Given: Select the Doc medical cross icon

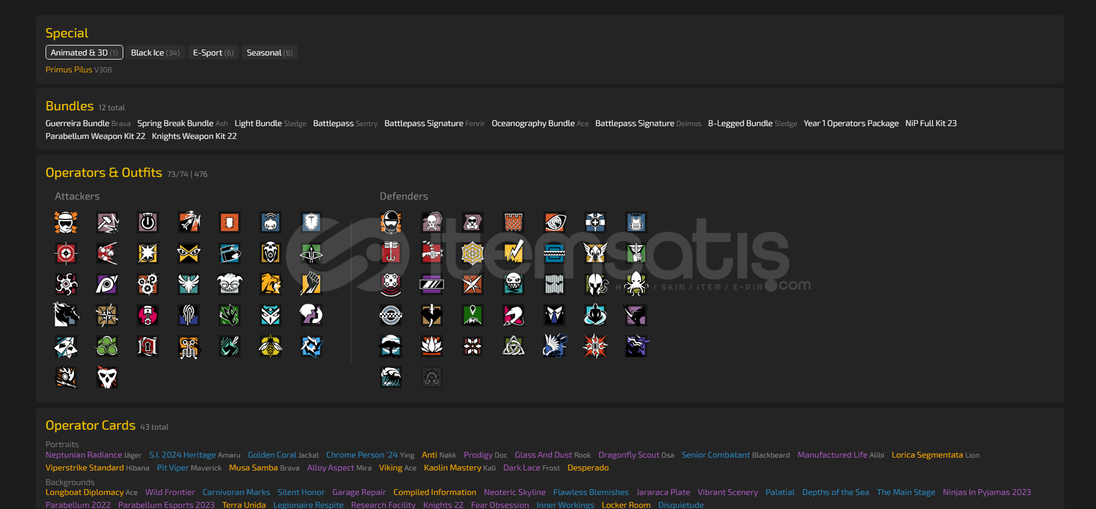Looking at the screenshot, I should coord(595,222).
